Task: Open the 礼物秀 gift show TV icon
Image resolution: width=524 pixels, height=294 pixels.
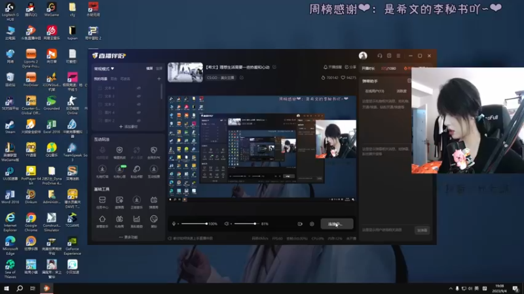Action: [x=119, y=221]
